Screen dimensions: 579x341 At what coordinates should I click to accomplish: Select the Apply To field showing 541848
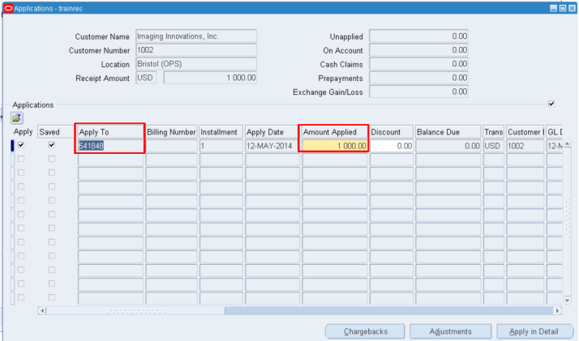pyautogui.click(x=111, y=146)
